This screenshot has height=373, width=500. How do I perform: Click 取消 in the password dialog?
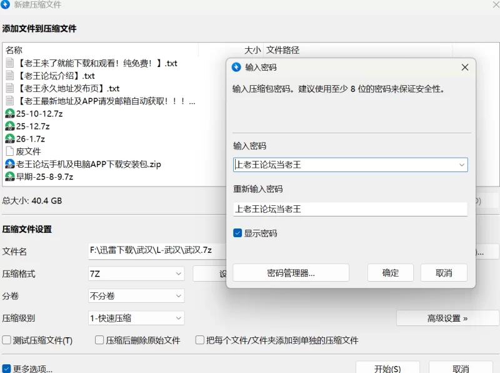444,273
